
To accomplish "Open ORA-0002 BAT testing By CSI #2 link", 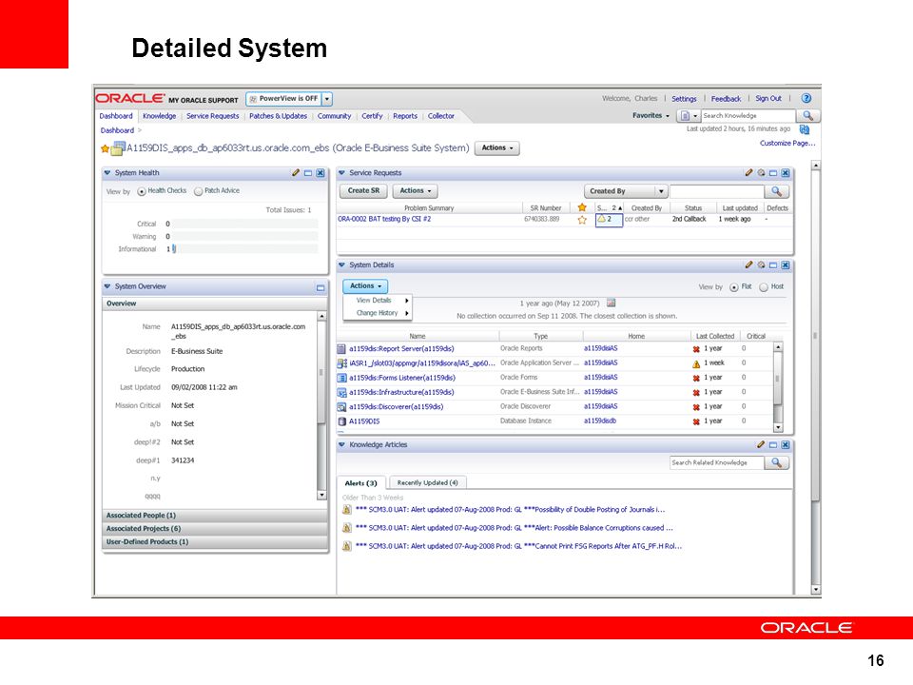I will click(384, 220).
